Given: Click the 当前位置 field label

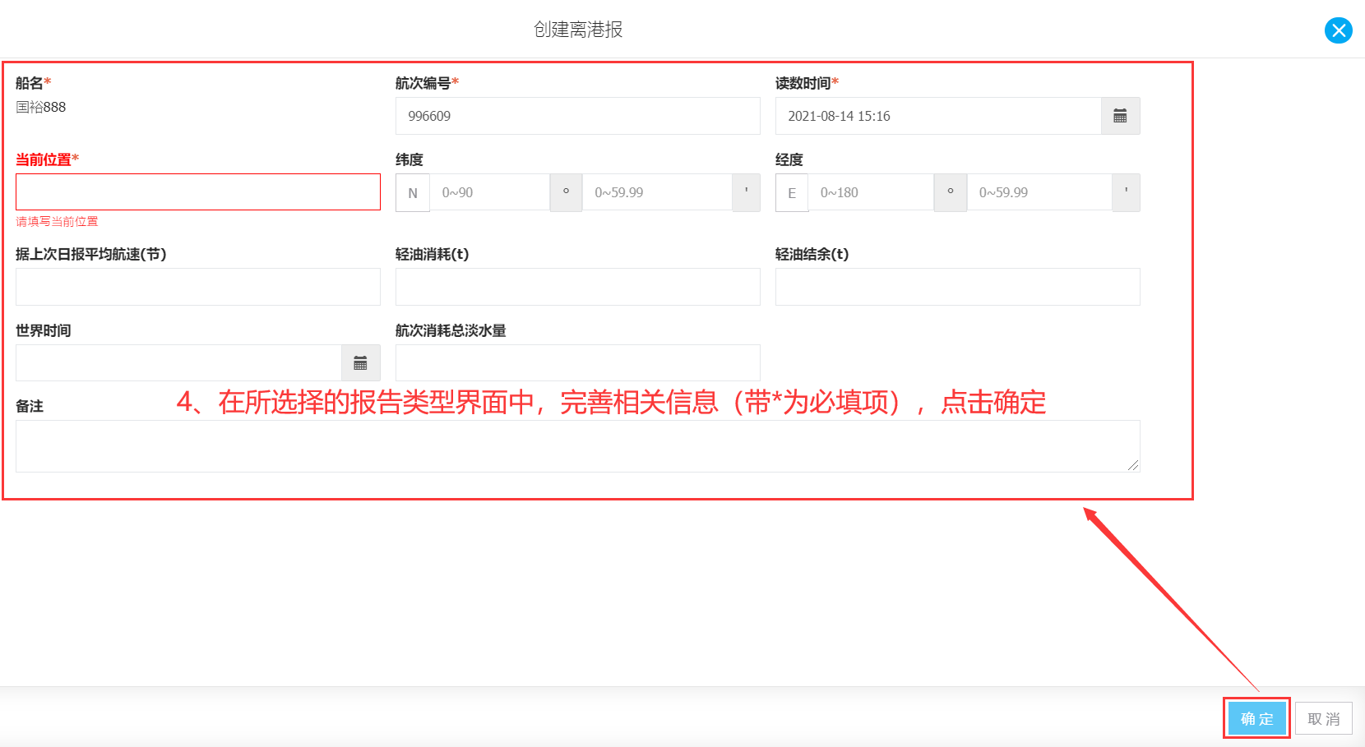Looking at the screenshot, I should pyautogui.click(x=47, y=159).
